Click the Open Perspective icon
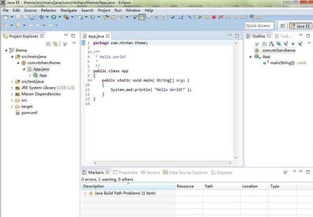The width and height of the screenshot is (313, 217). [282, 26]
